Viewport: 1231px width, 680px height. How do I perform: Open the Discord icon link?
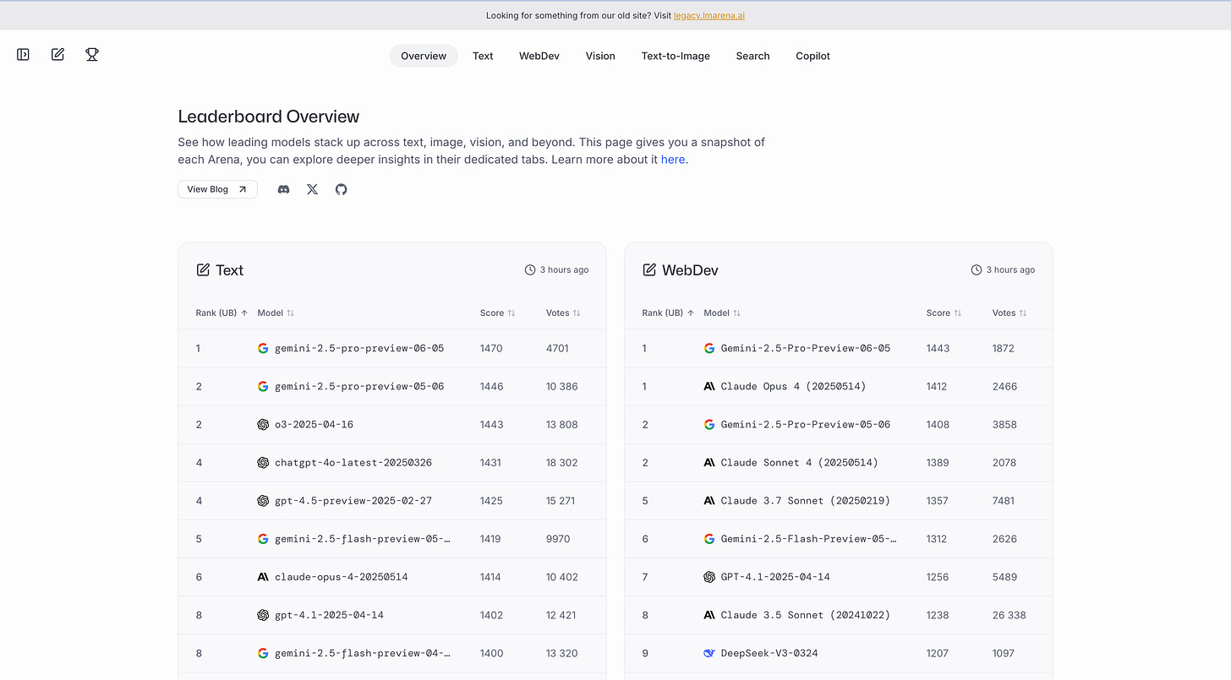284,189
